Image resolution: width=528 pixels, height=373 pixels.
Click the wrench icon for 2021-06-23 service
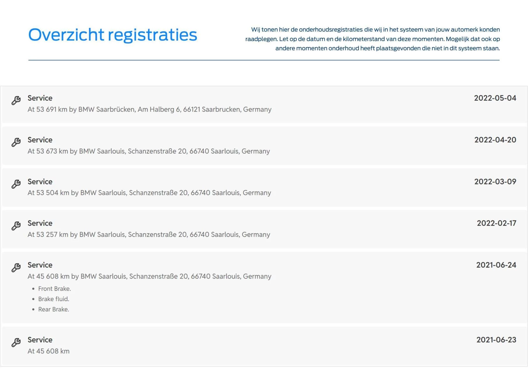coord(16,342)
